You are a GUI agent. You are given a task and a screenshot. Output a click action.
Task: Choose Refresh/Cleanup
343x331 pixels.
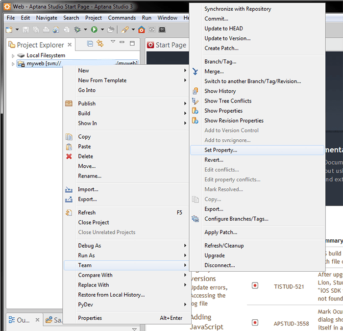click(x=257, y=246)
